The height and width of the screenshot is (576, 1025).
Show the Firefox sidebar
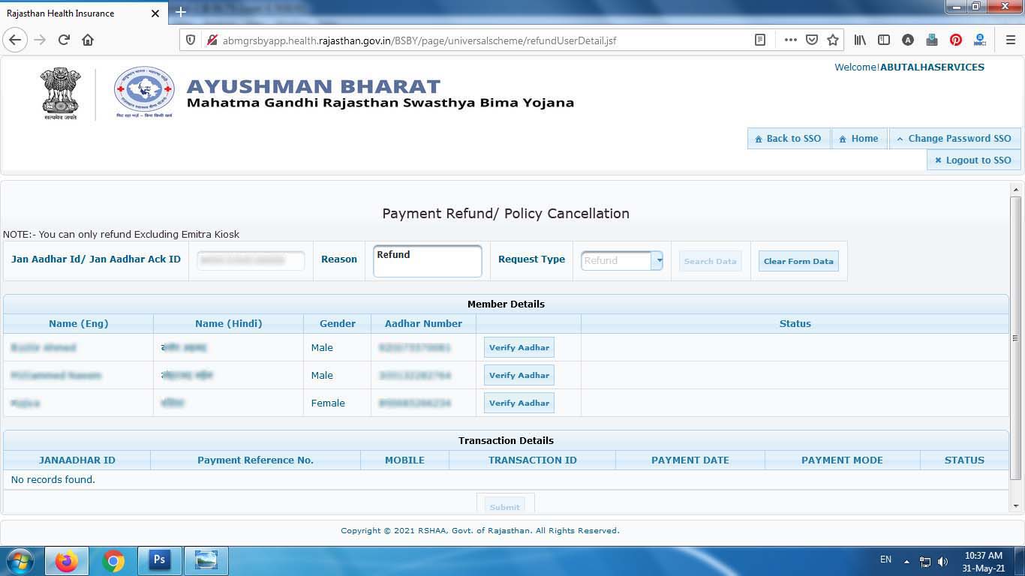click(x=884, y=40)
